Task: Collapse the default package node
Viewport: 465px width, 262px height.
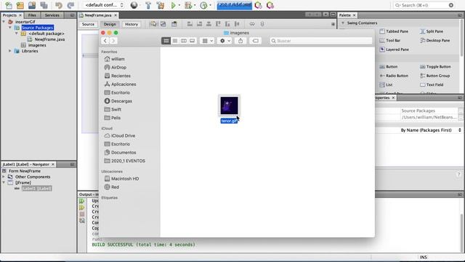Action: (x=17, y=33)
